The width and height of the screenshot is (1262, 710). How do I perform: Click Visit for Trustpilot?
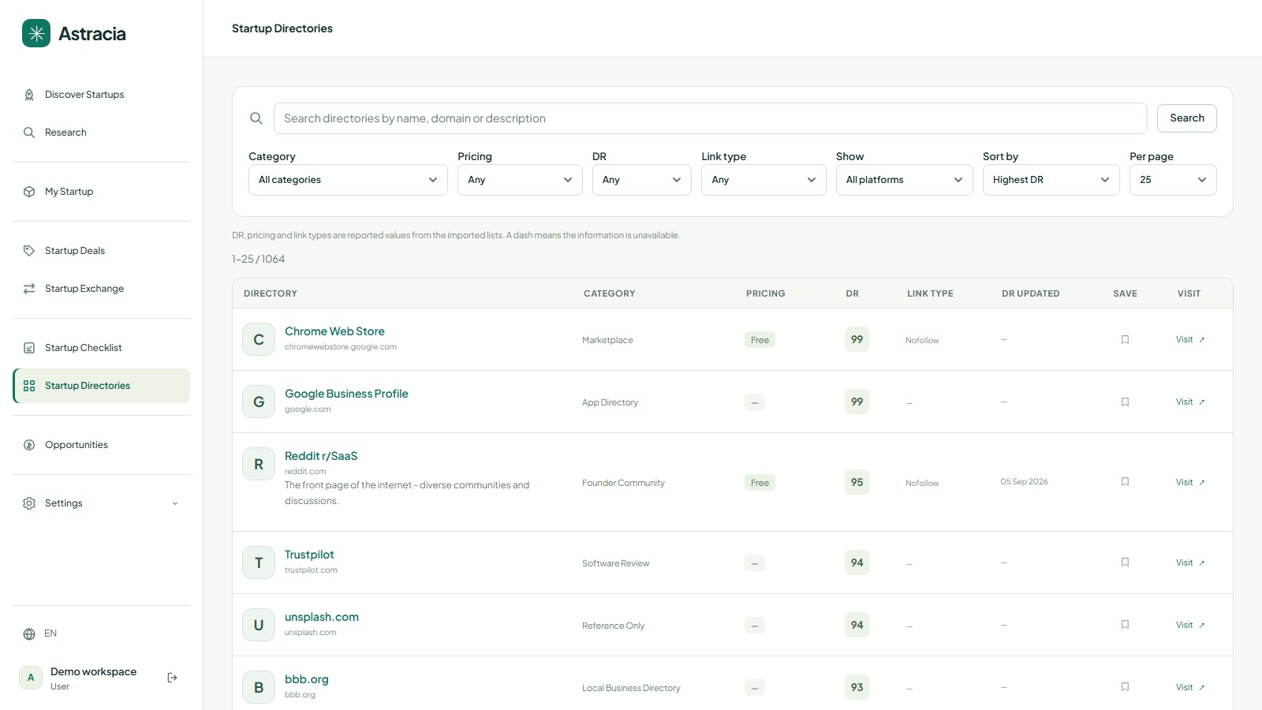[1190, 562]
